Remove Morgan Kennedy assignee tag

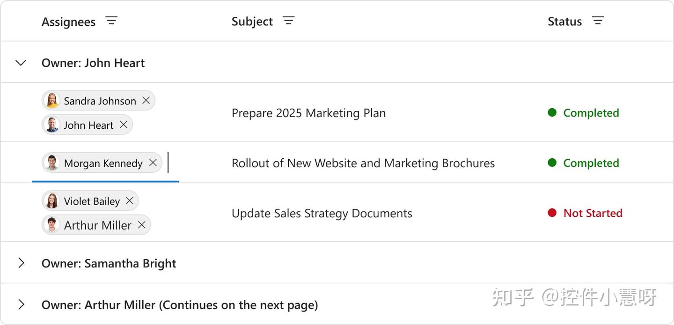pyautogui.click(x=153, y=163)
